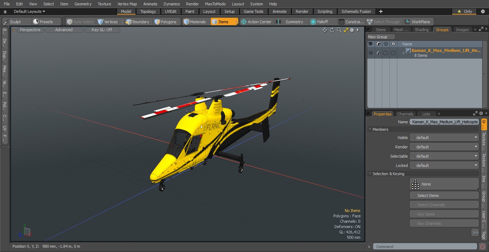Open the Selectable default dropdown
The image size is (489, 252).
pyautogui.click(x=444, y=156)
